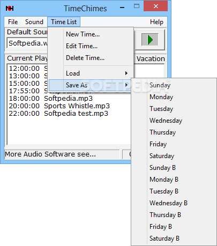Image resolution: width=217 pixels, height=246 pixels.
Task: Choose New Time... from the menu
Action: (x=91, y=34)
